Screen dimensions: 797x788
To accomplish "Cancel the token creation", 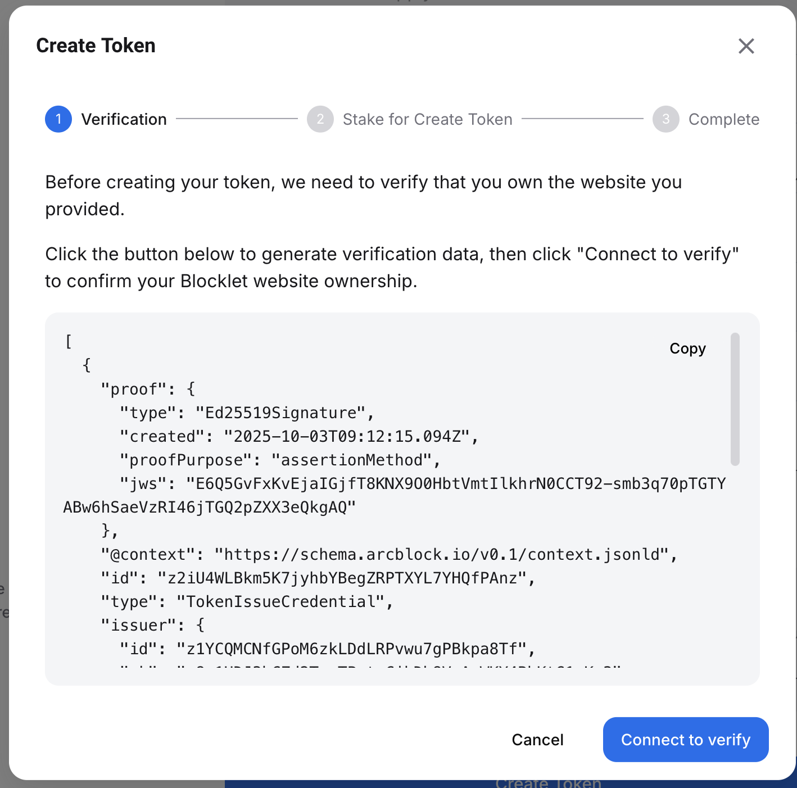I will click(537, 740).
